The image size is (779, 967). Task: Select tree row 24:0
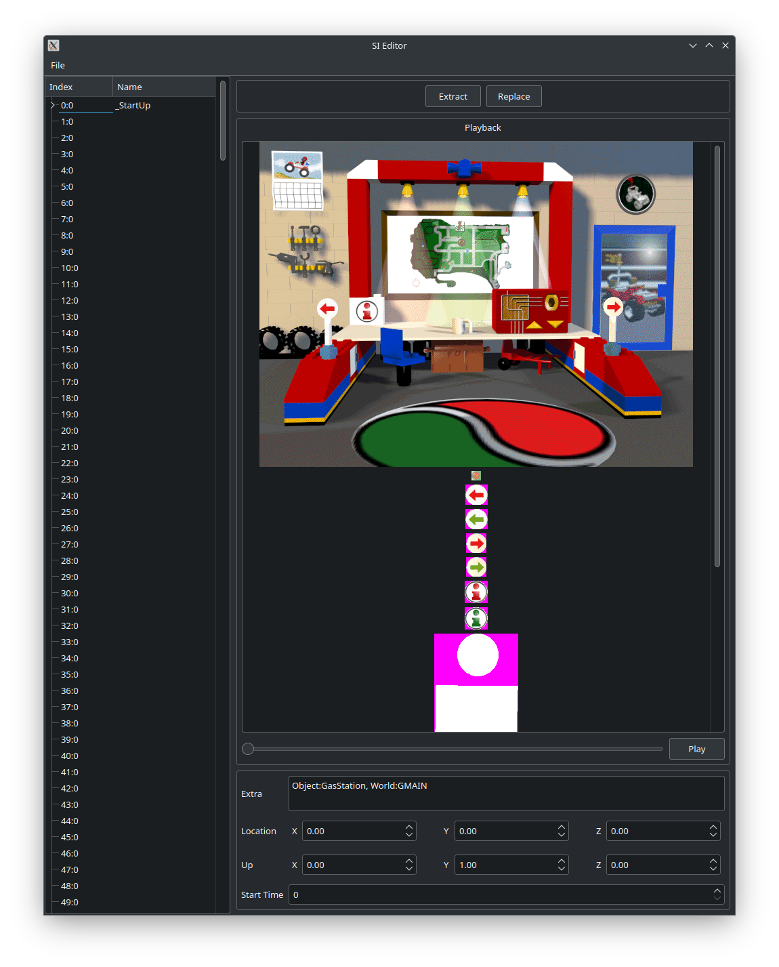[x=70, y=495]
